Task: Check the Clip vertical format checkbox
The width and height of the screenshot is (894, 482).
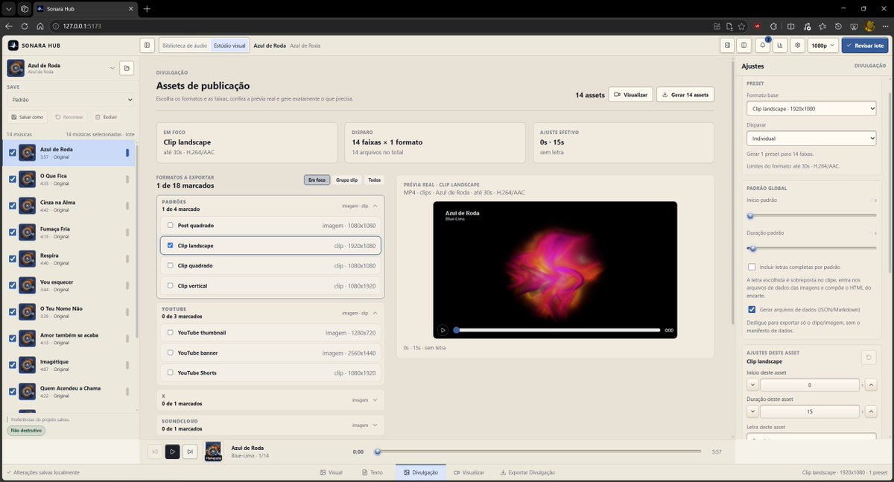Action: [x=171, y=286]
